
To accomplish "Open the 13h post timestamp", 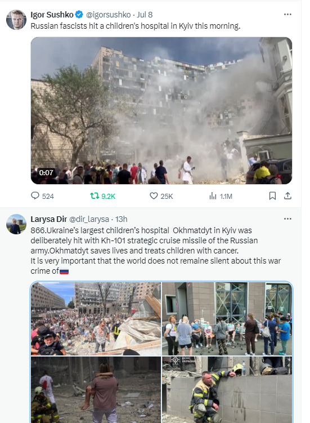I will click(122, 219).
